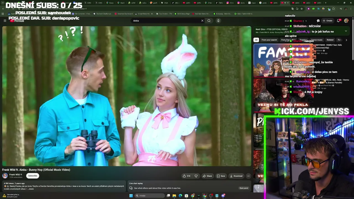354x199 pixels.
Task: Open Microsoft Edge from the taskbar
Action: coord(180,196)
